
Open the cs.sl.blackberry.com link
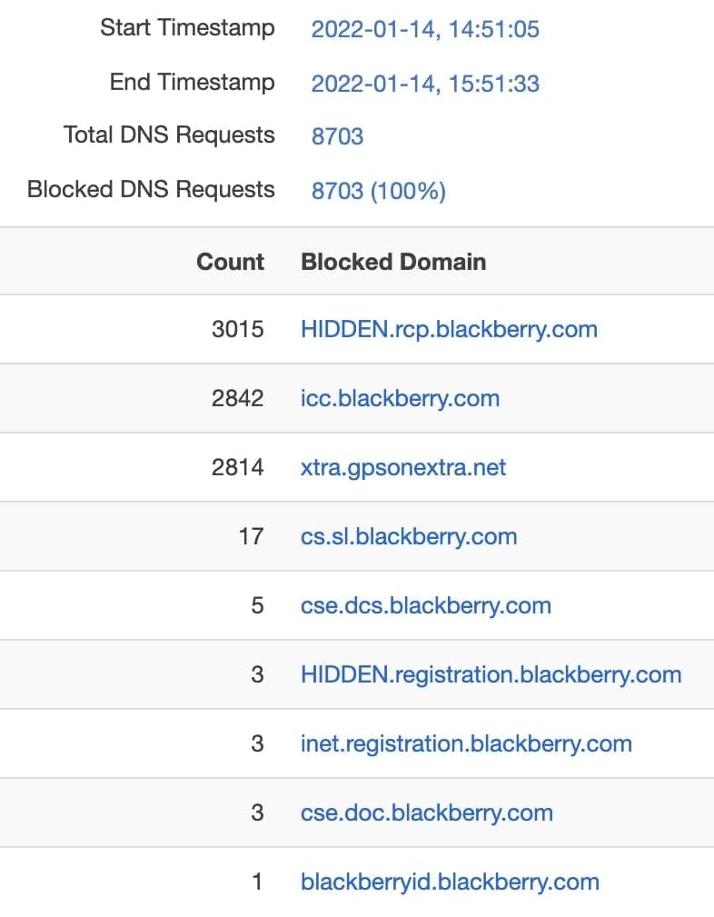409,536
